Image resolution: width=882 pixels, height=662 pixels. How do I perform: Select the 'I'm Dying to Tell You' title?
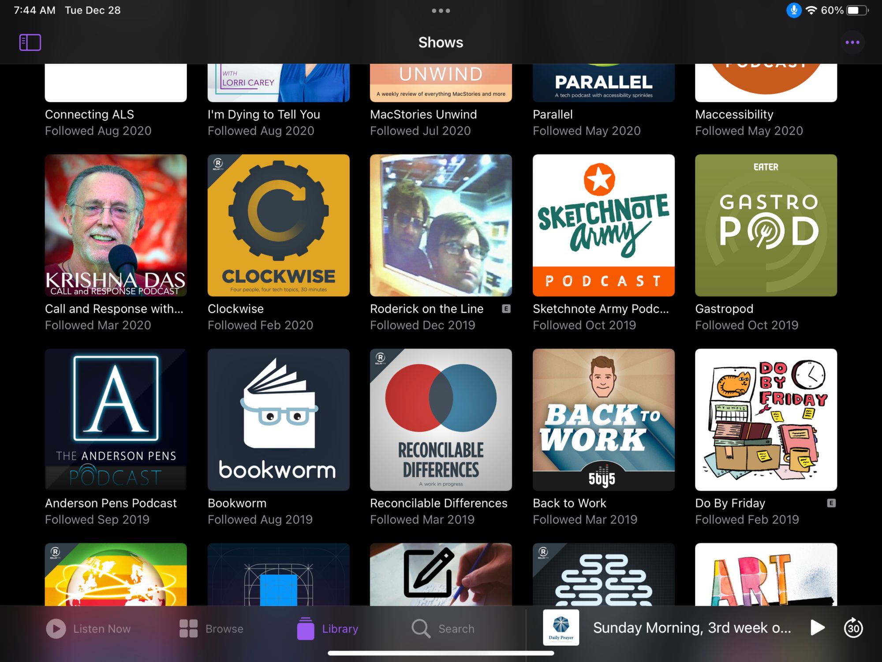(264, 114)
